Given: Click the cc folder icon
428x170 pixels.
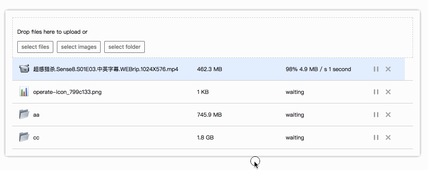Looking at the screenshot, I should 24,137.
